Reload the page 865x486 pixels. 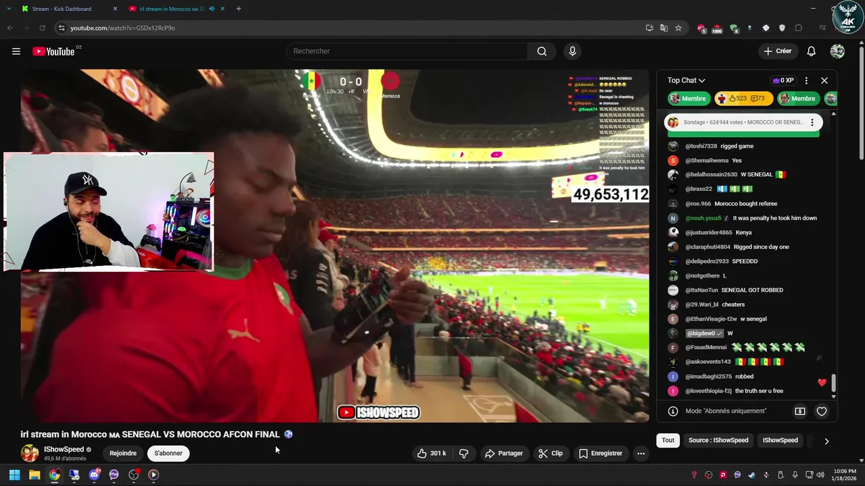[x=42, y=28]
